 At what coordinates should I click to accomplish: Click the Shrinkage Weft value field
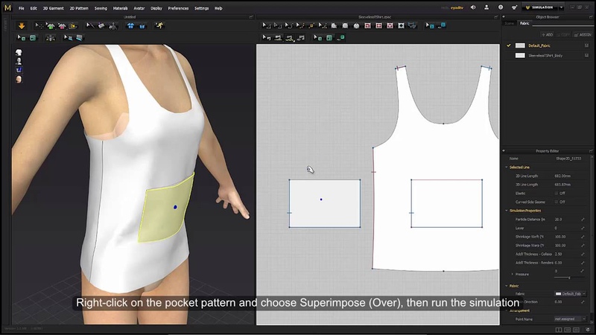[566, 237]
